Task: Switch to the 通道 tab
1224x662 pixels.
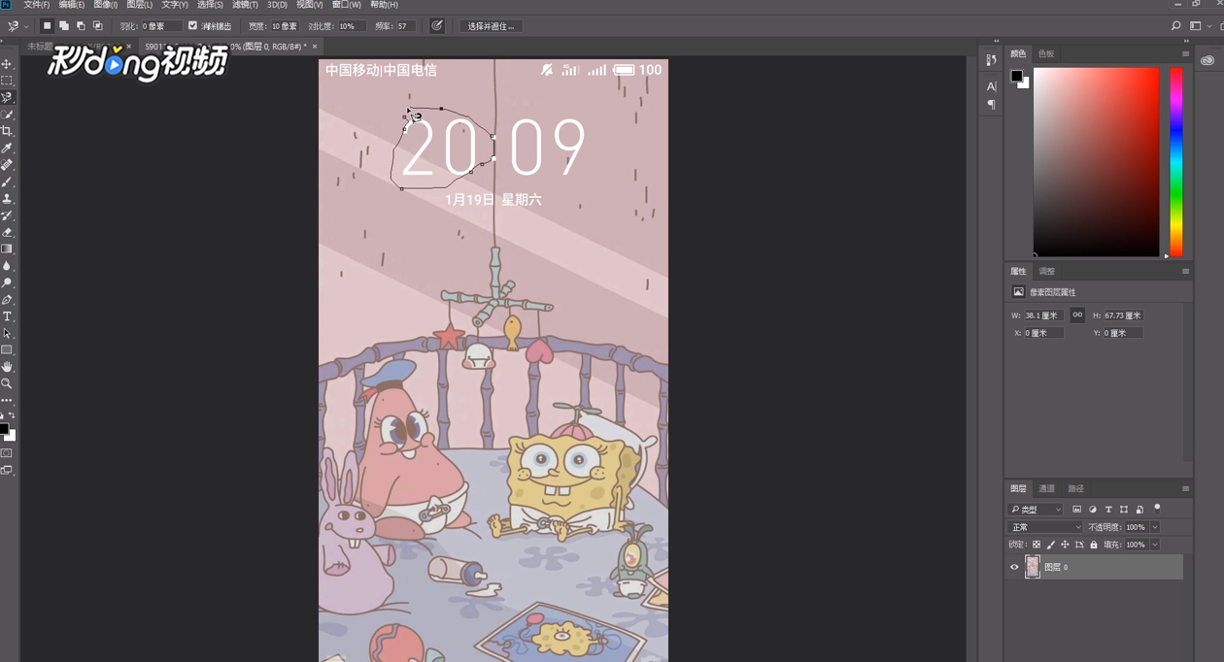Action: (x=1046, y=488)
